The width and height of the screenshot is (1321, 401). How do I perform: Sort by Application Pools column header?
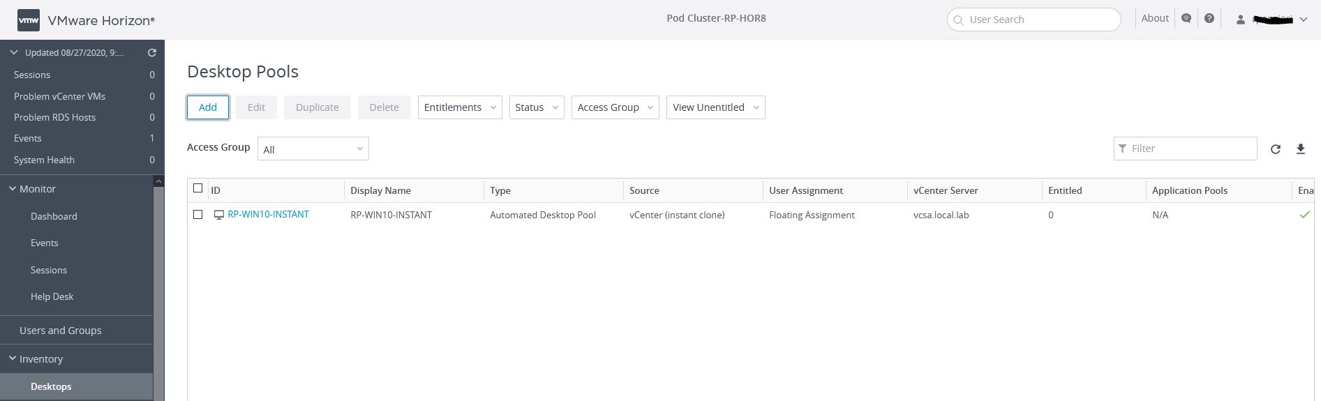1190,190
